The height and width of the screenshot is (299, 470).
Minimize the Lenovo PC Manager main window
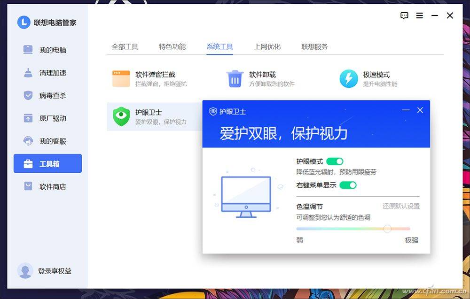tap(435, 15)
